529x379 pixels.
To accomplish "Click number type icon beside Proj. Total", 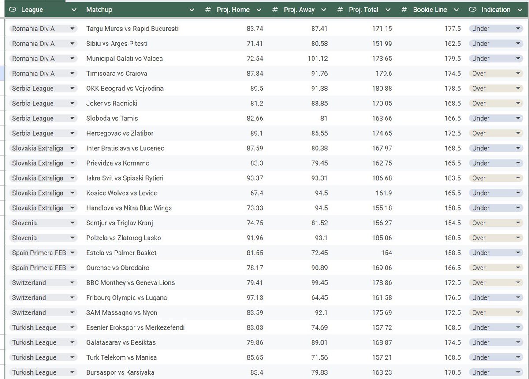I will point(340,10).
